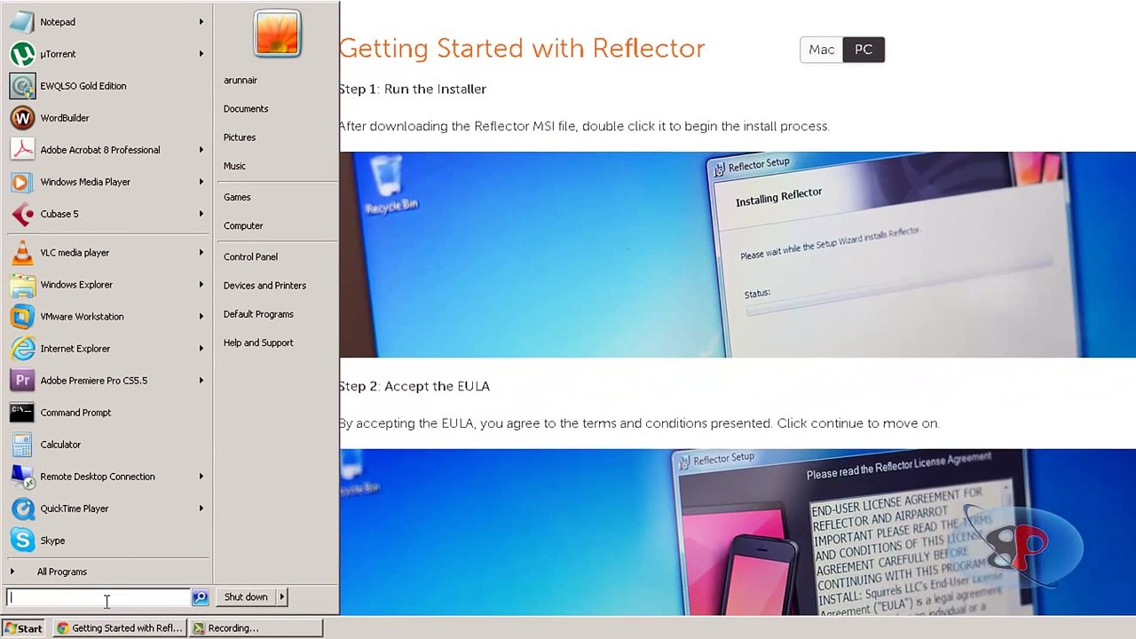The image size is (1136, 639).
Task: Open the QuickTime Player icon
Action: 22,509
